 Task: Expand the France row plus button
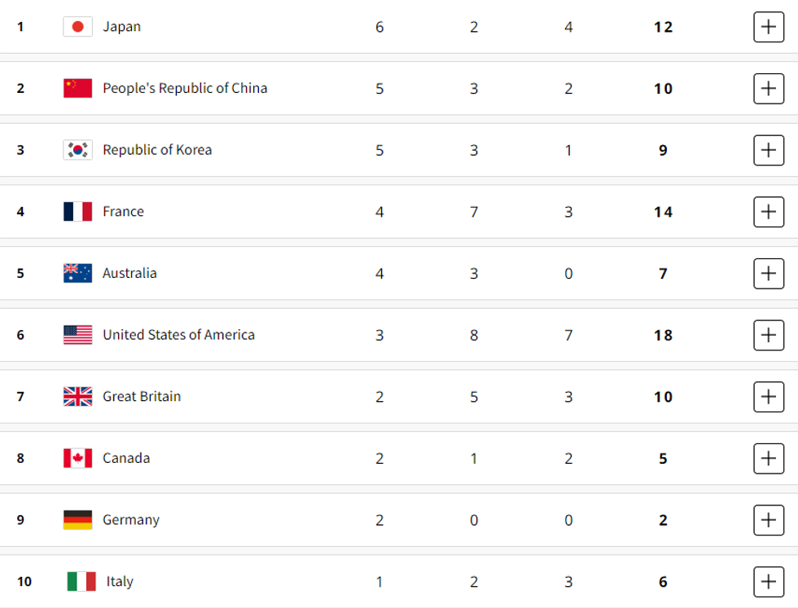pyautogui.click(x=769, y=212)
